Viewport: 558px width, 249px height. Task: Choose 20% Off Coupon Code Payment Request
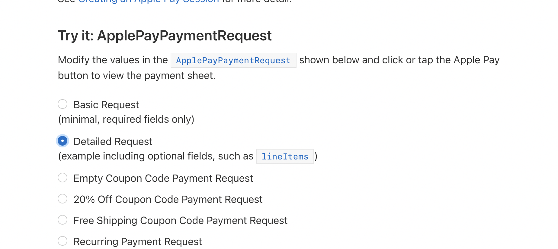63,199
